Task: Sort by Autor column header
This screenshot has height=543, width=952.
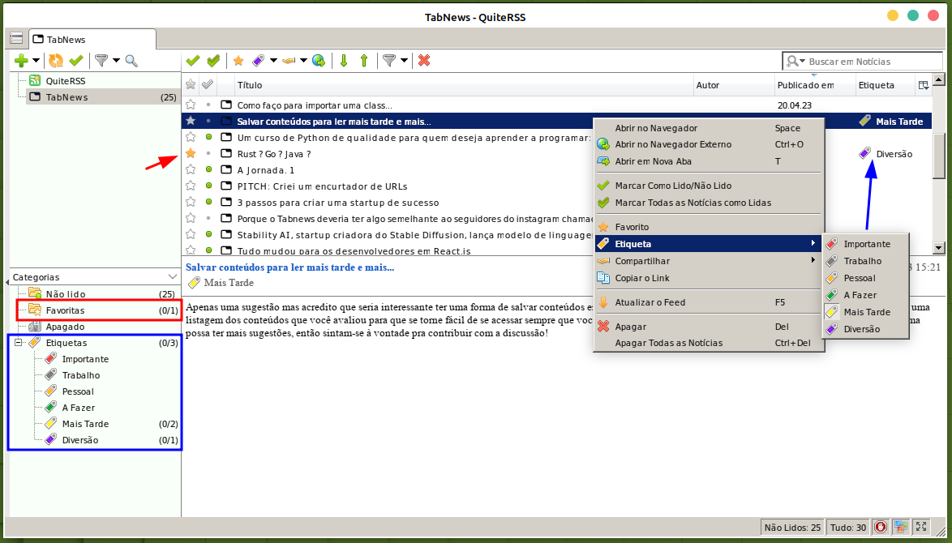Action: [734, 85]
